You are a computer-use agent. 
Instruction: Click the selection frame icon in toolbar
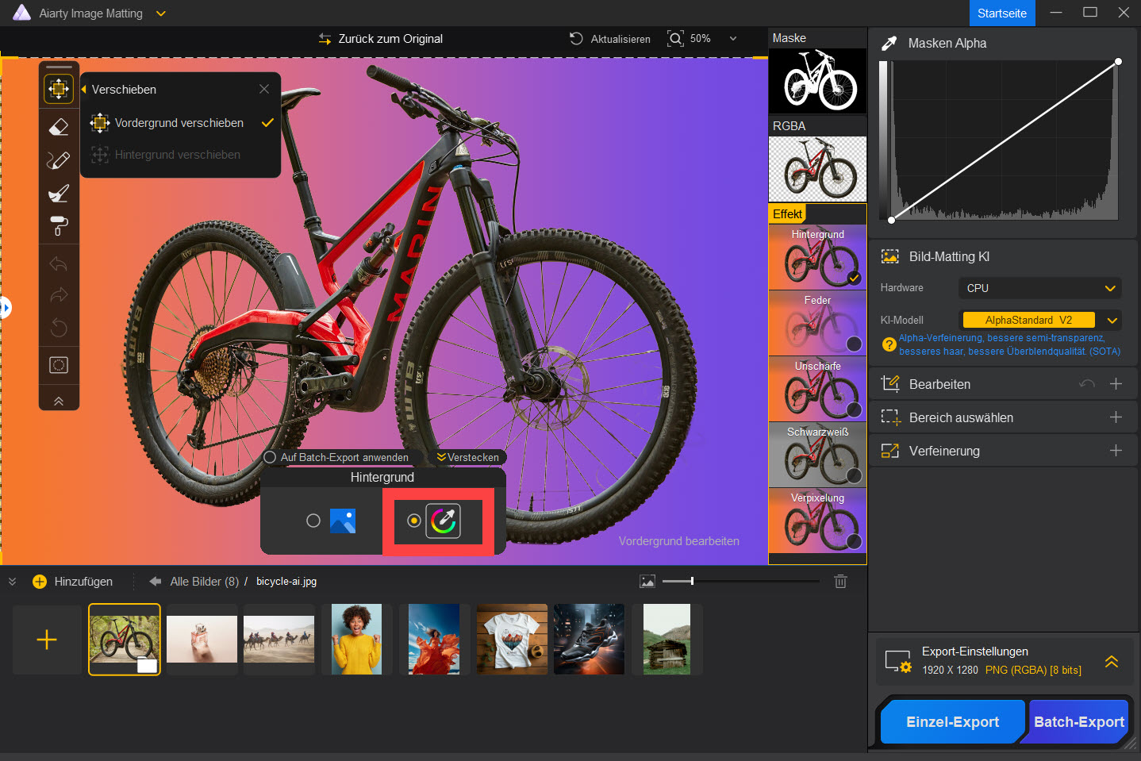(59, 365)
